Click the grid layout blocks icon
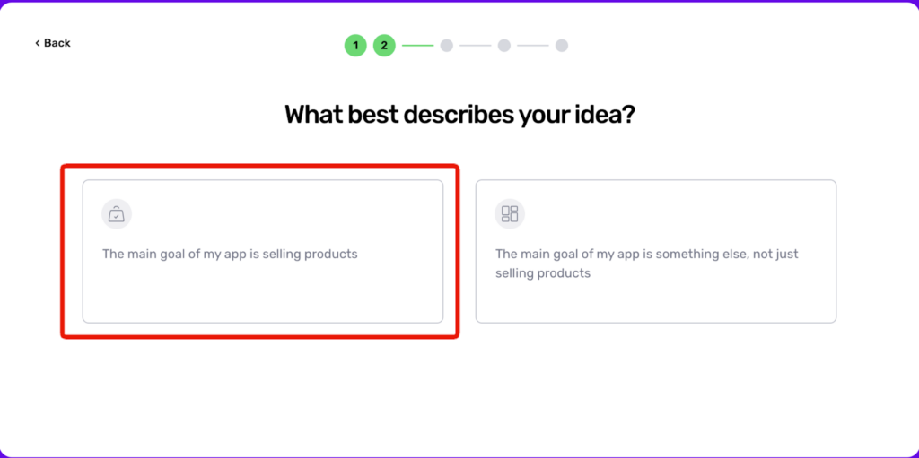Image resolution: width=919 pixels, height=458 pixels. [510, 214]
